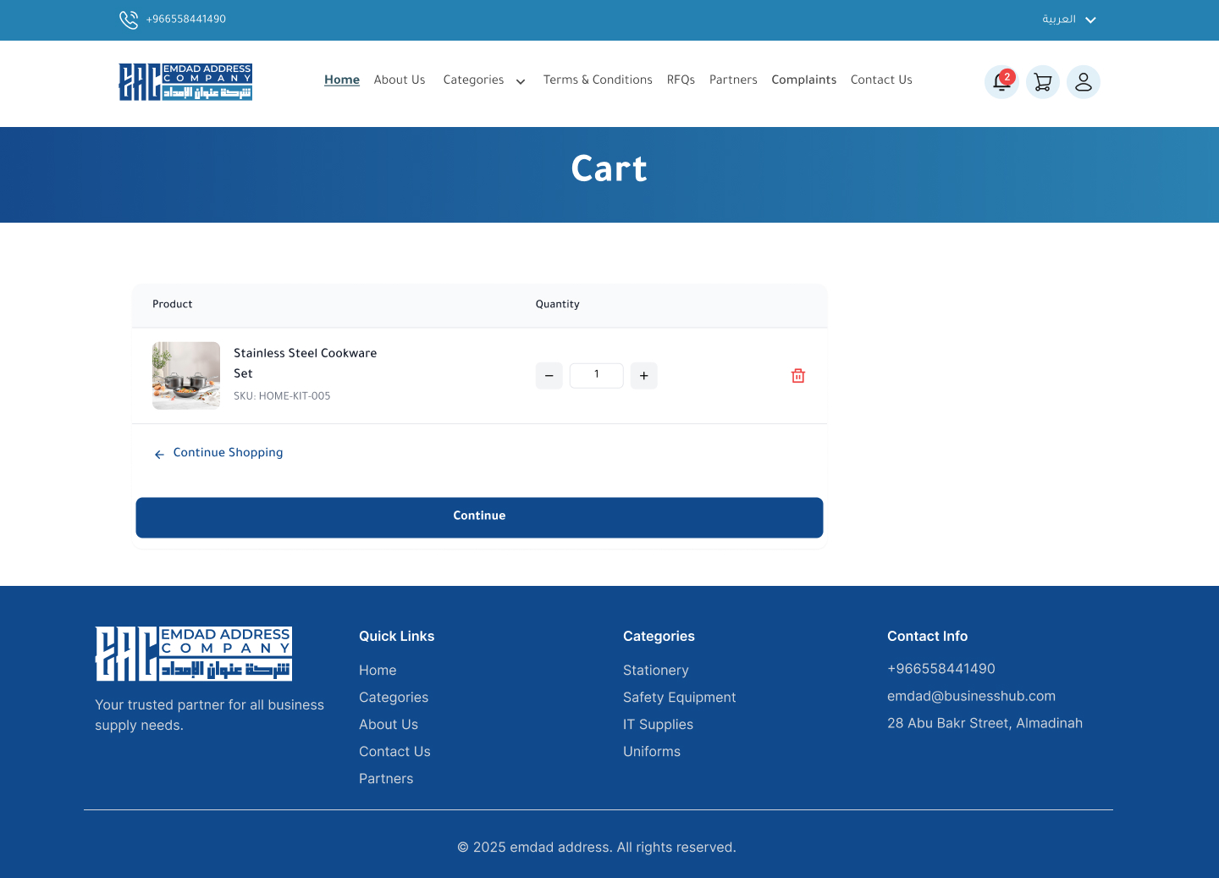Open the shopping cart icon in header
The image size is (1219, 878).
(x=1042, y=82)
